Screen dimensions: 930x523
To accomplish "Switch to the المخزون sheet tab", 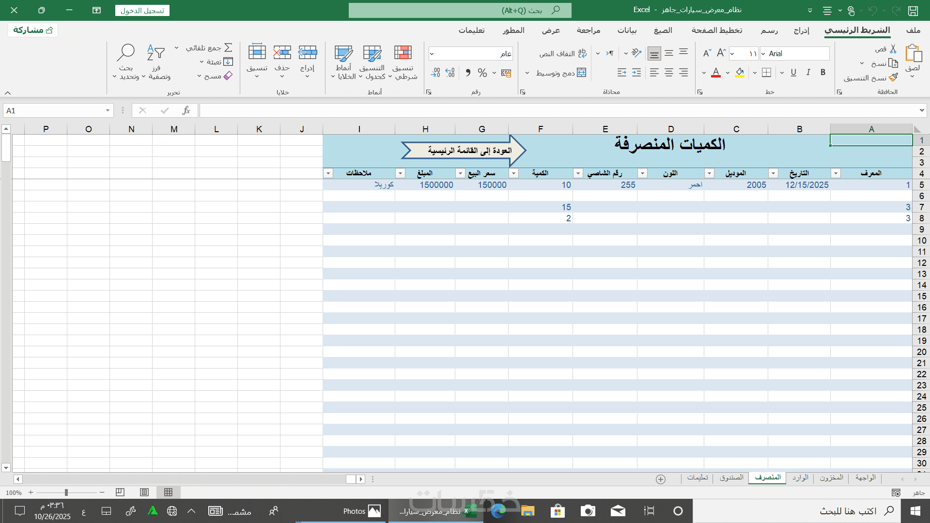I will click(x=831, y=477).
